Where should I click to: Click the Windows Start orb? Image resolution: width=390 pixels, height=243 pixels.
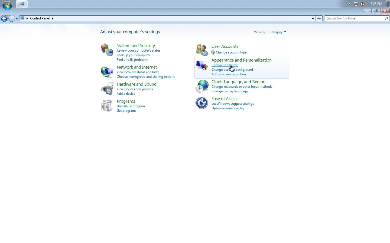[x=7, y=5]
